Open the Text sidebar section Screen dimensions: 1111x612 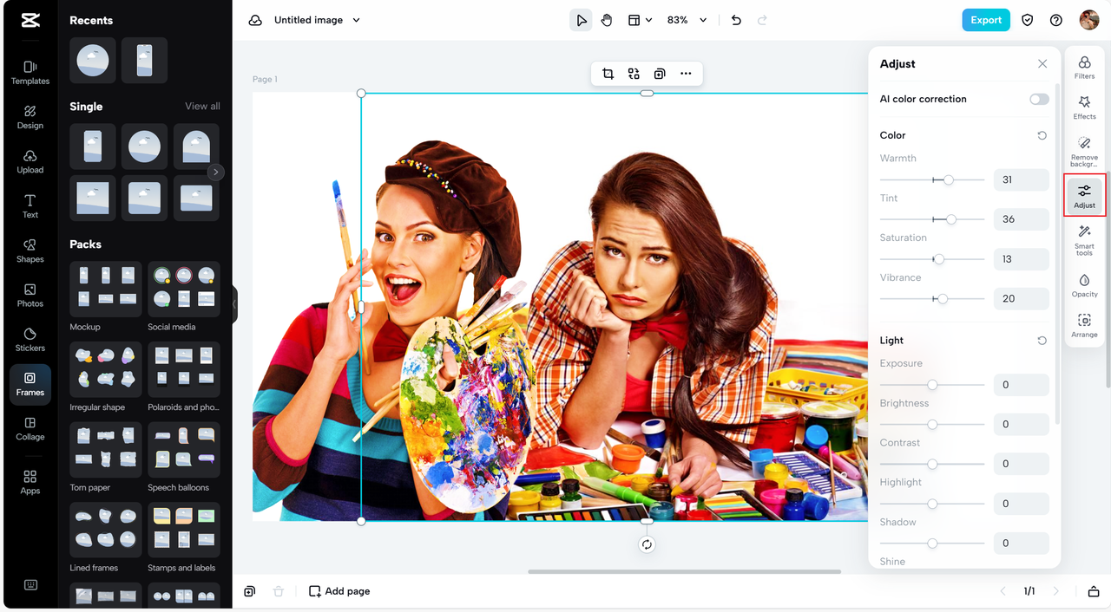pos(30,206)
